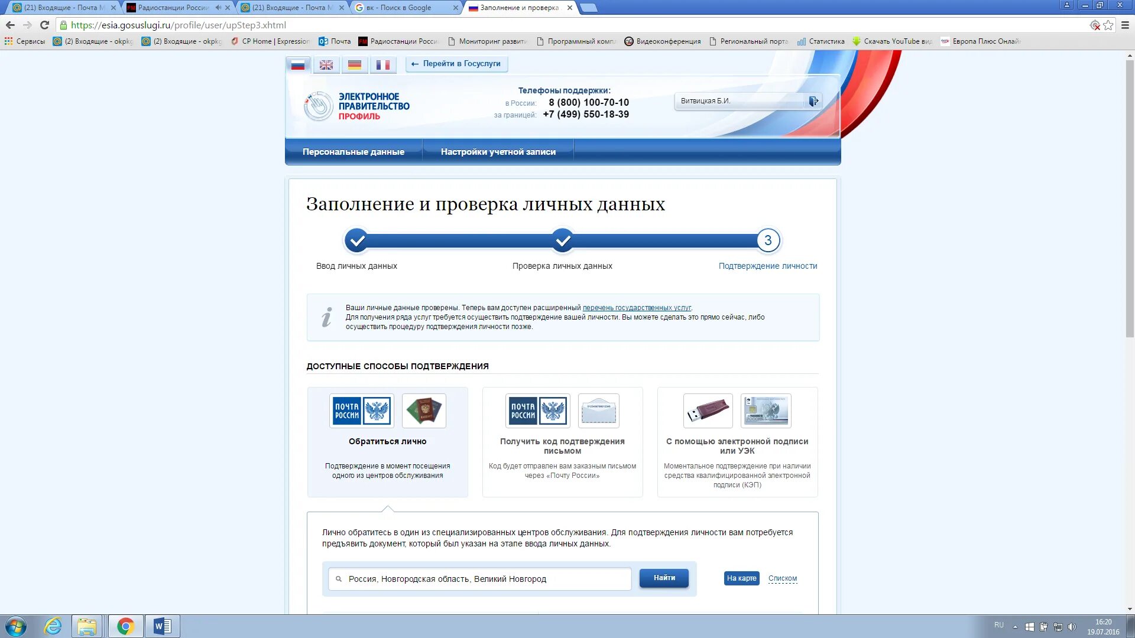Select the Russian flag language icon
This screenshot has height=638, width=1135.
(298, 65)
